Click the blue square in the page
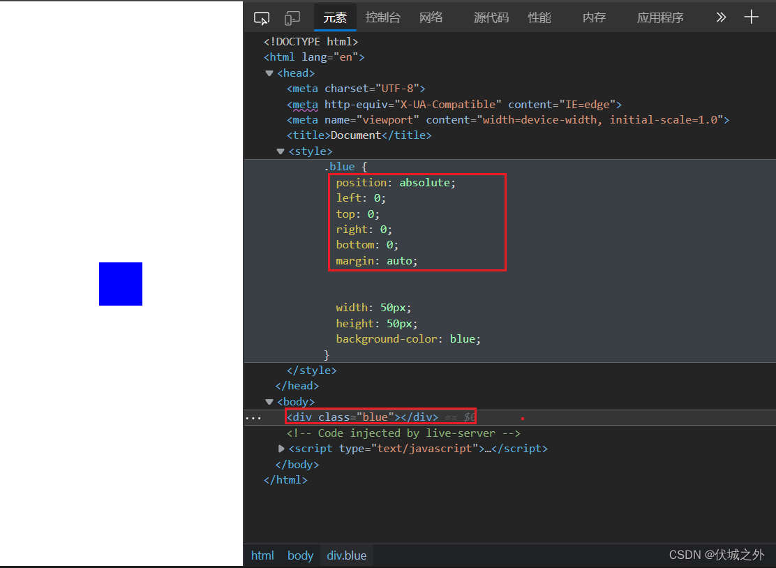 click(121, 284)
